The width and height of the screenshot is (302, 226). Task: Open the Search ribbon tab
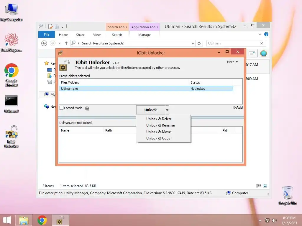pyautogui.click(x=117, y=35)
